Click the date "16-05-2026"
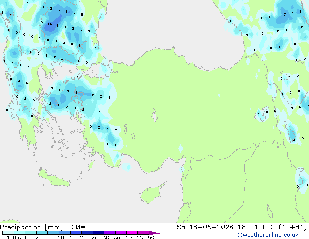The width and height of the screenshot is (309, 239). click(212, 227)
